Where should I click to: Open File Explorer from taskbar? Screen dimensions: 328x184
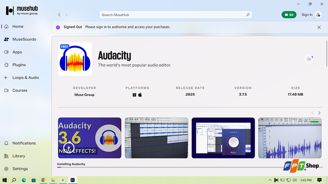tap(53, 180)
